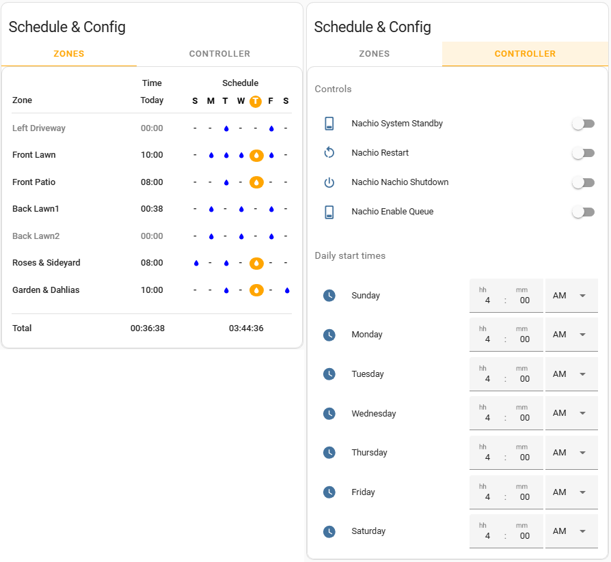Click the orange droplet on Front Lawn's Wednesday
Screen dimensions: 611x562
256,155
